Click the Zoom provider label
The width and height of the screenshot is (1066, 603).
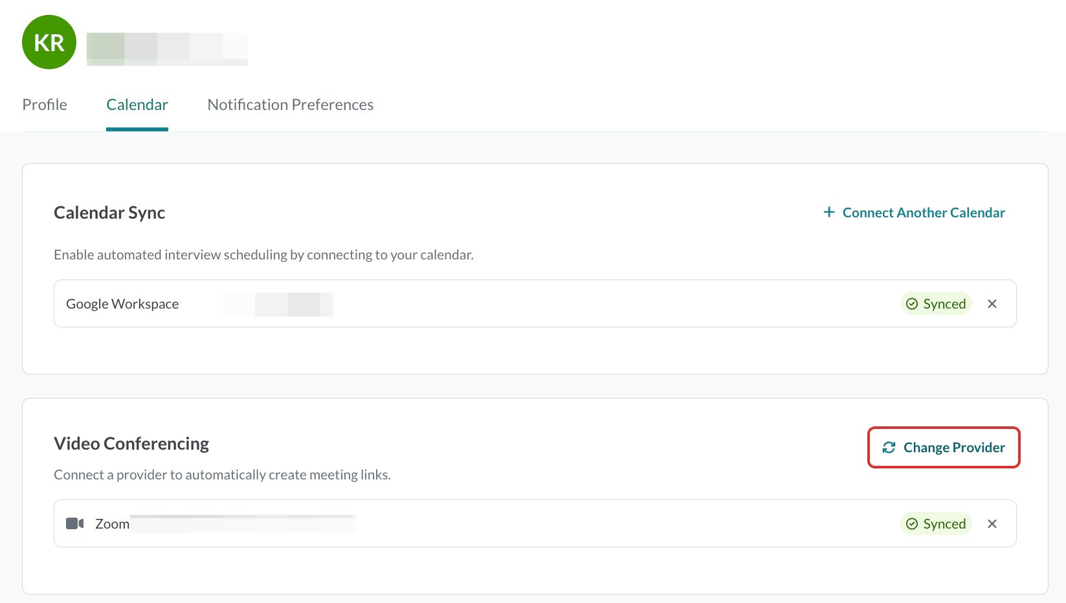tap(113, 524)
